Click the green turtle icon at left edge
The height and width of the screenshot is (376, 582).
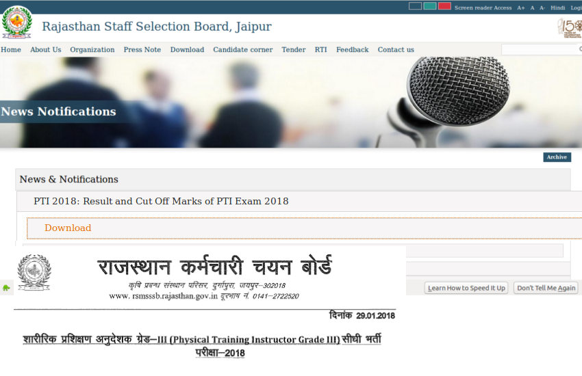6,288
